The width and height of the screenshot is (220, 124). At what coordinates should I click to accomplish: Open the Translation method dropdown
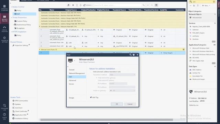[x=122, y=75]
